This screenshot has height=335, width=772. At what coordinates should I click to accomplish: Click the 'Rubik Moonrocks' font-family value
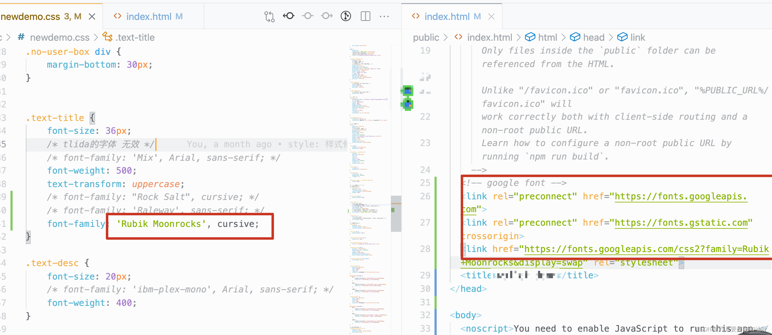tap(161, 224)
